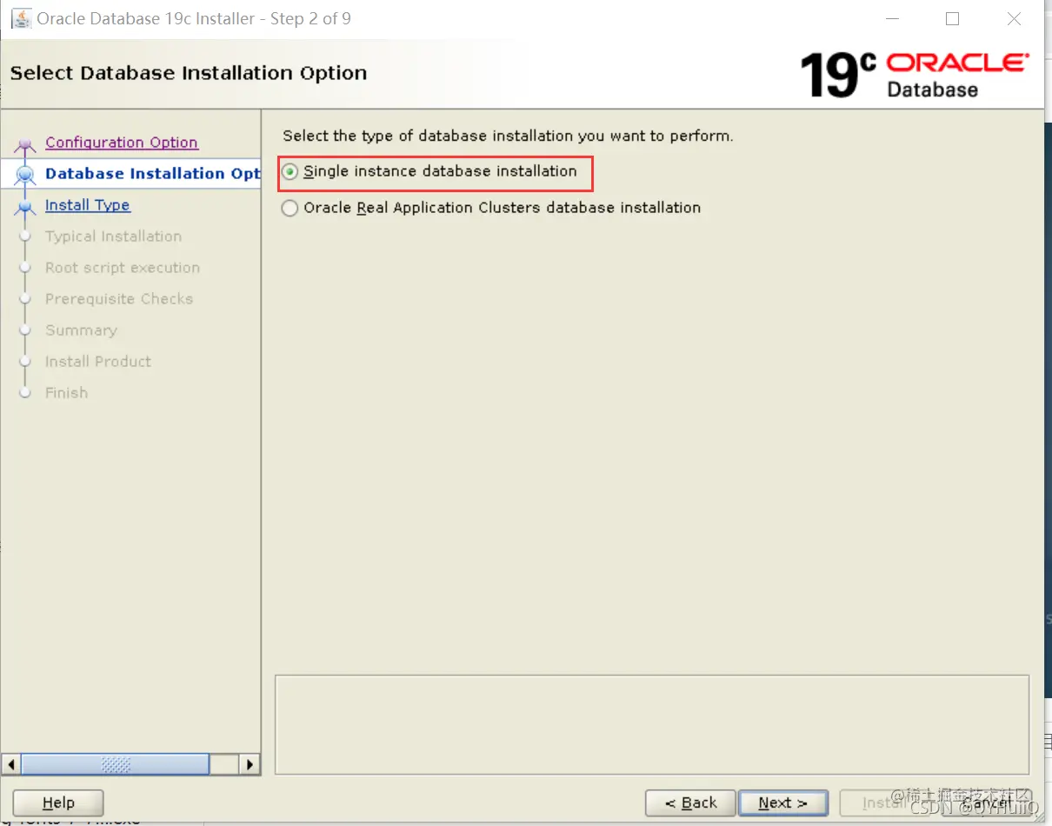This screenshot has width=1052, height=826.
Task: Choose Oracle Real Application Clusters database installation
Action: [290, 209]
